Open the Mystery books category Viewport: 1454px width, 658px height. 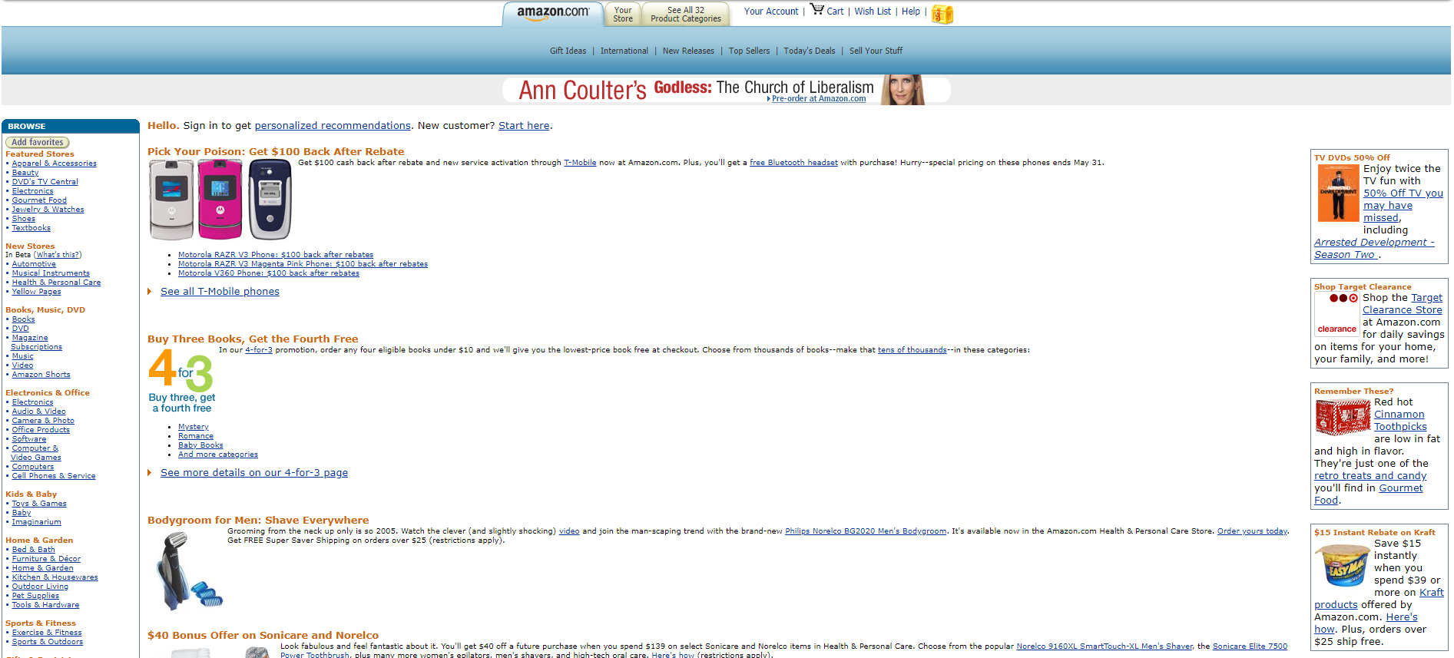pos(194,427)
